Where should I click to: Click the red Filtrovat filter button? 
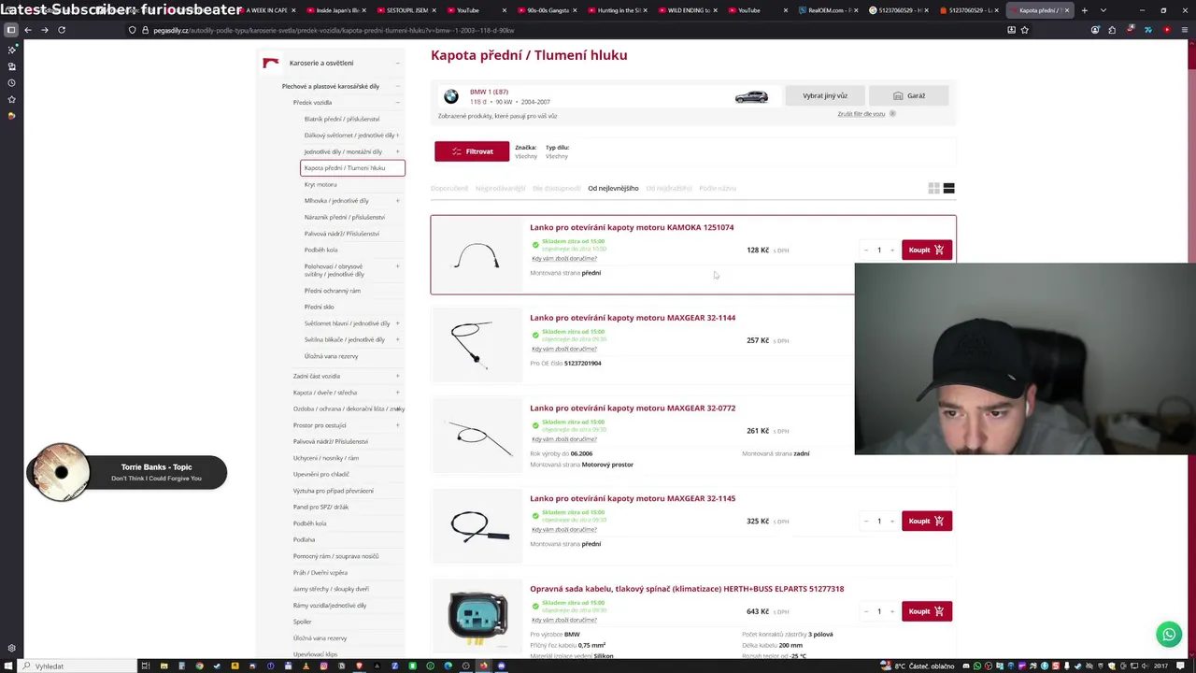pyautogui.click(x=472, y=151)
